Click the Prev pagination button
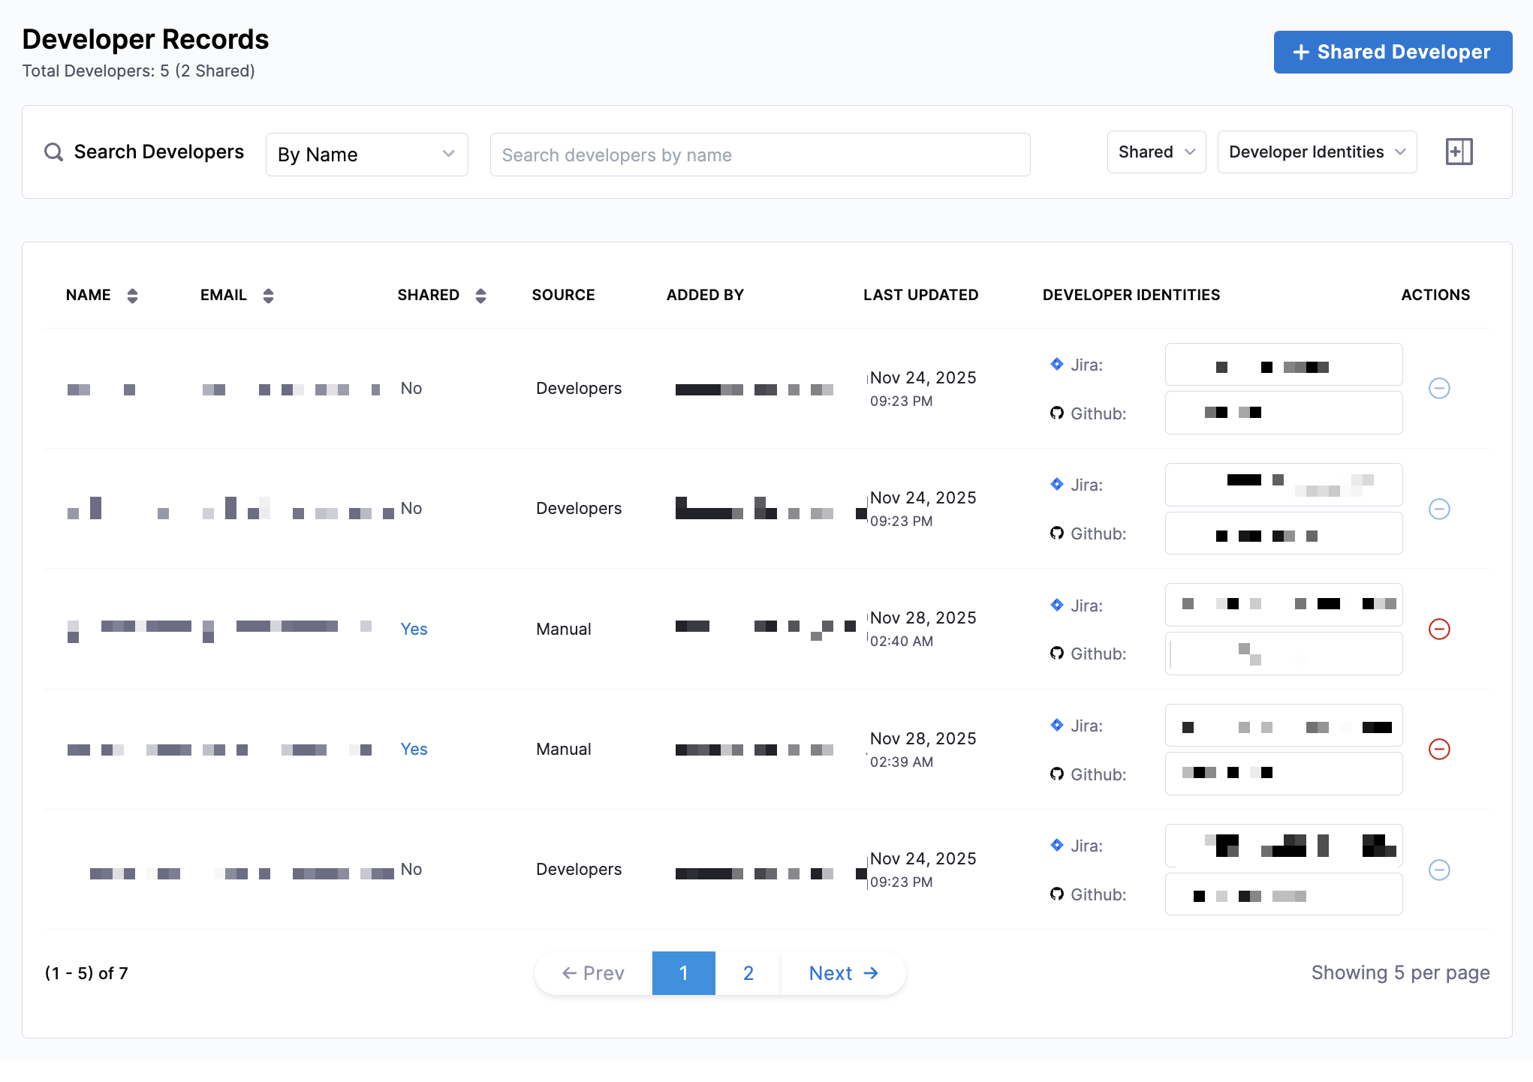Image resolution: width=1533 pixels, height=1082 pixels. tap(593, 973)
